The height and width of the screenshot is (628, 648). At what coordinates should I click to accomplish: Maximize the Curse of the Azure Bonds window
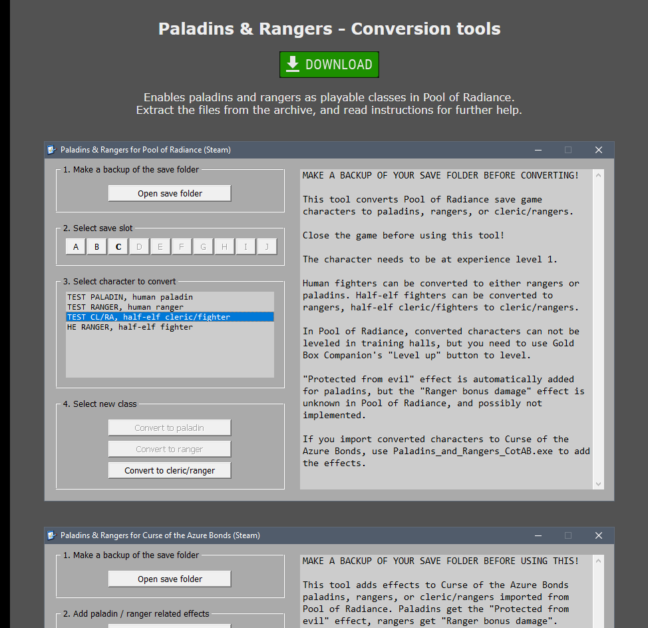[x=568, y=535]
